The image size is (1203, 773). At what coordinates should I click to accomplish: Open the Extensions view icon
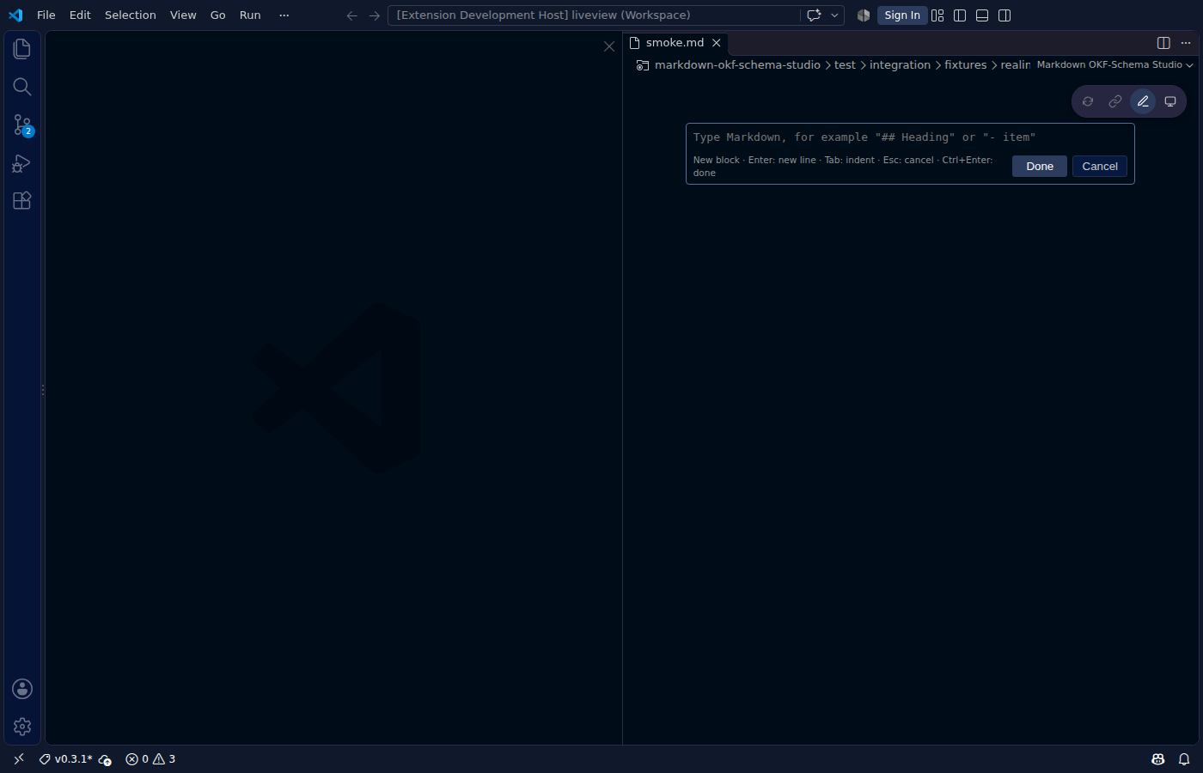pos(22,201)
